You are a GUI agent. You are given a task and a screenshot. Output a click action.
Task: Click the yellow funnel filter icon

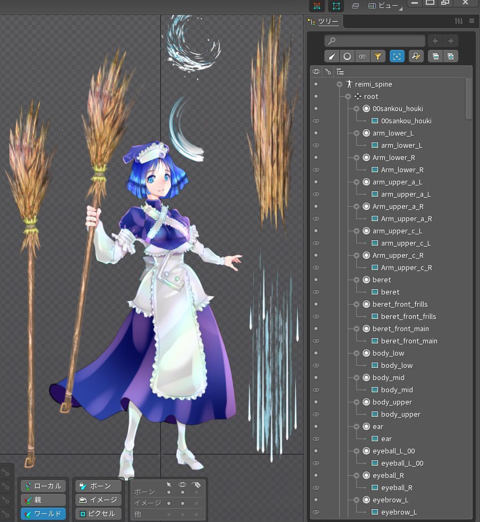[x=378, y=56]
